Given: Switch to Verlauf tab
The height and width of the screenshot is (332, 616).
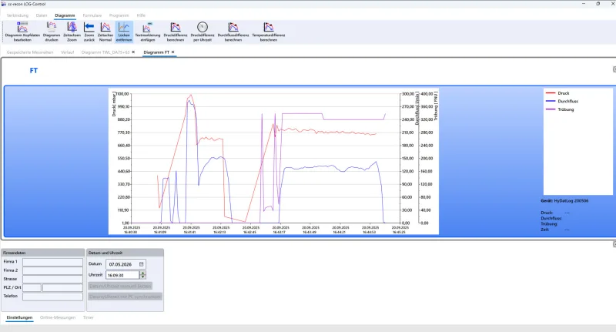Looking at the screenshot, I should (67, 52).
